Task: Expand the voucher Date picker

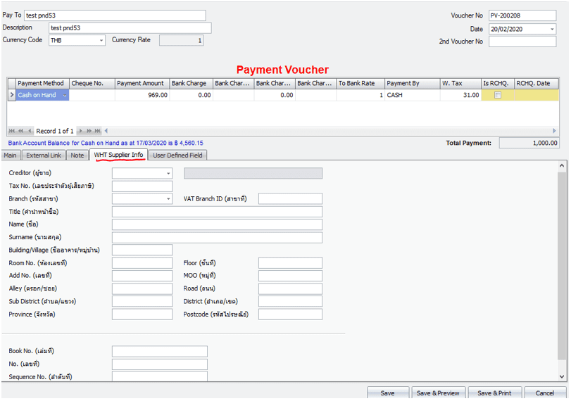Action: [x=551, y=30]
